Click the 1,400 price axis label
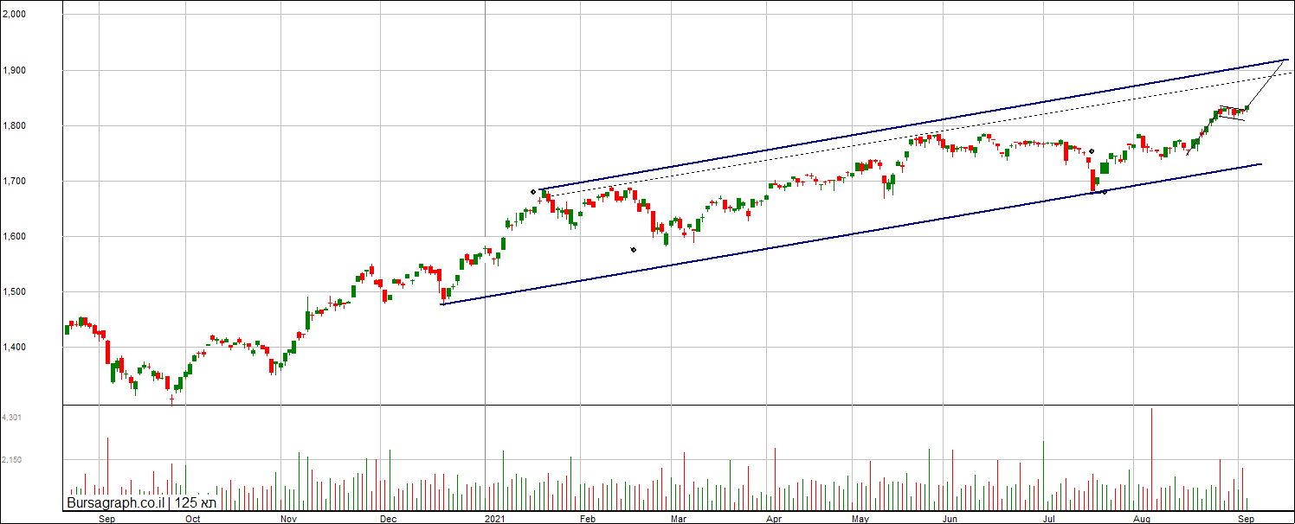The image size is (1295, 524). click(x=15, y=347)
